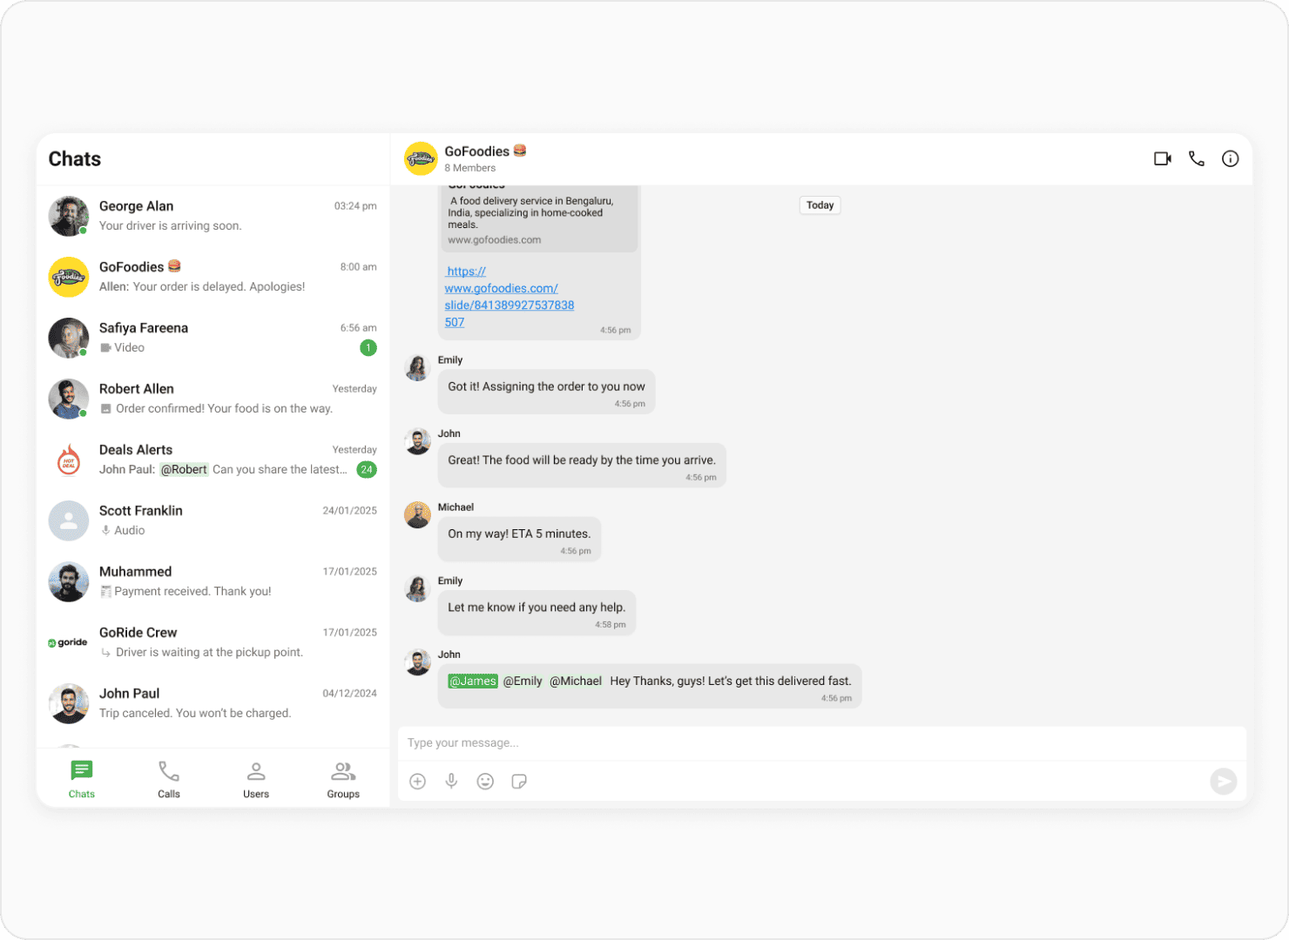Open Muhammed conversation
This screenshot has width=1289, height=940.
(213, 581)
